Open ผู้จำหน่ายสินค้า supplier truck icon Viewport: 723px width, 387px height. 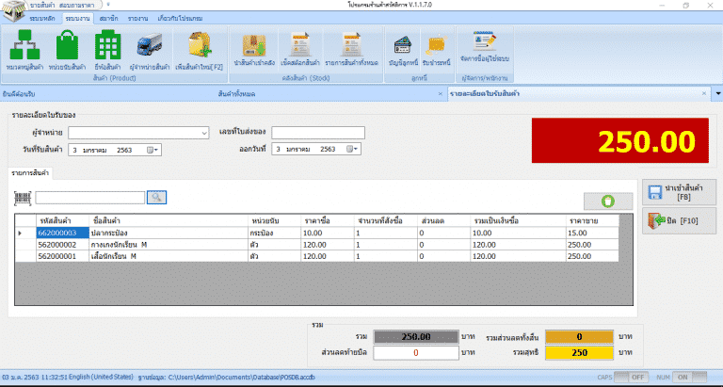[x=149, y=47]
